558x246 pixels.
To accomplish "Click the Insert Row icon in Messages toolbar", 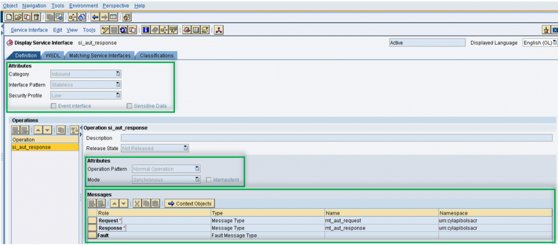I will click(92, 204).
